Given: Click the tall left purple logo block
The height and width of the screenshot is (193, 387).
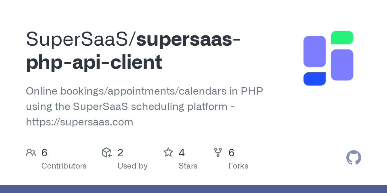Looking at the screenshot, I should 314,51.
